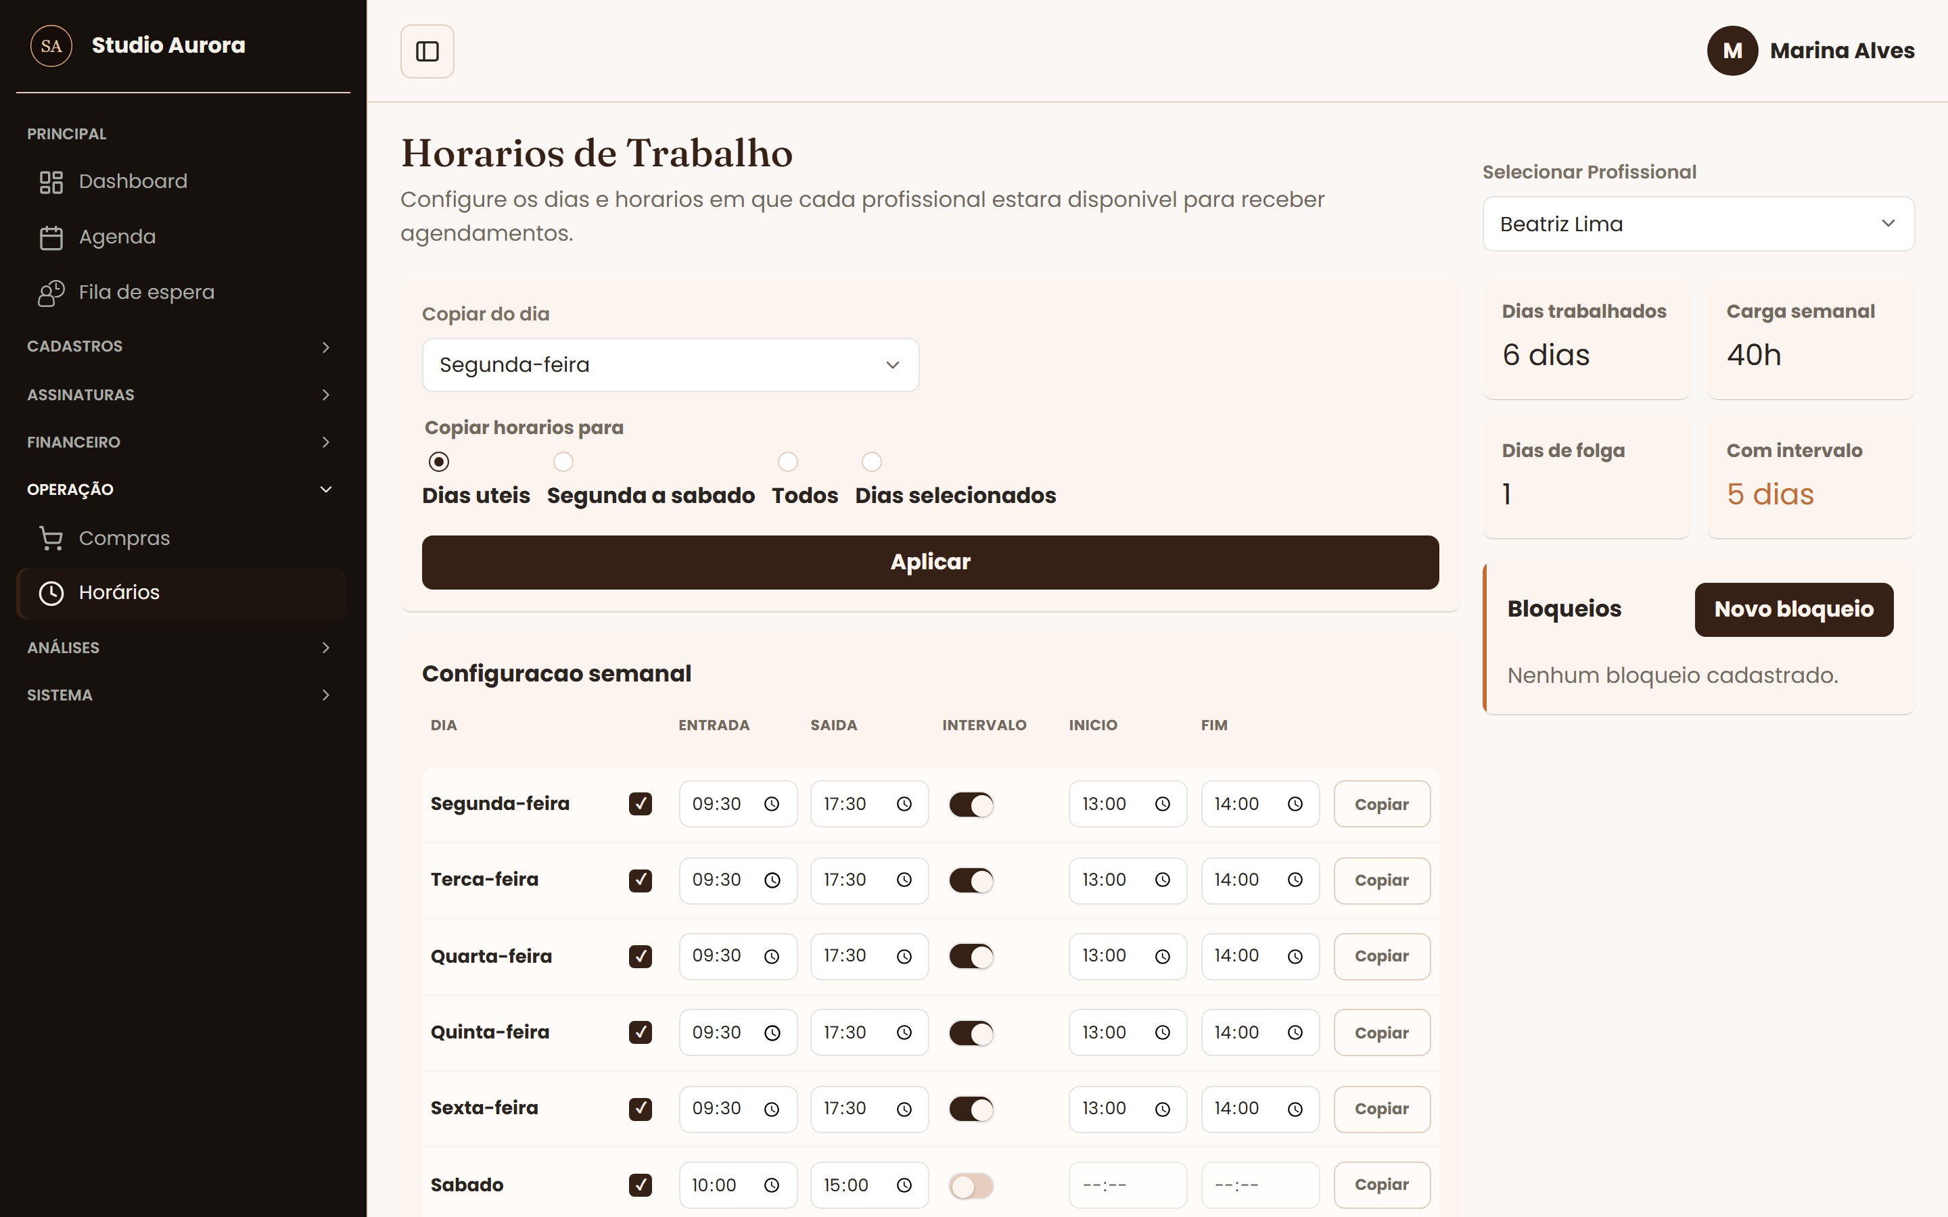Go to Fila de espera menu item
This screenshot has height=1217, width=1948.
(x=182, y=293)
